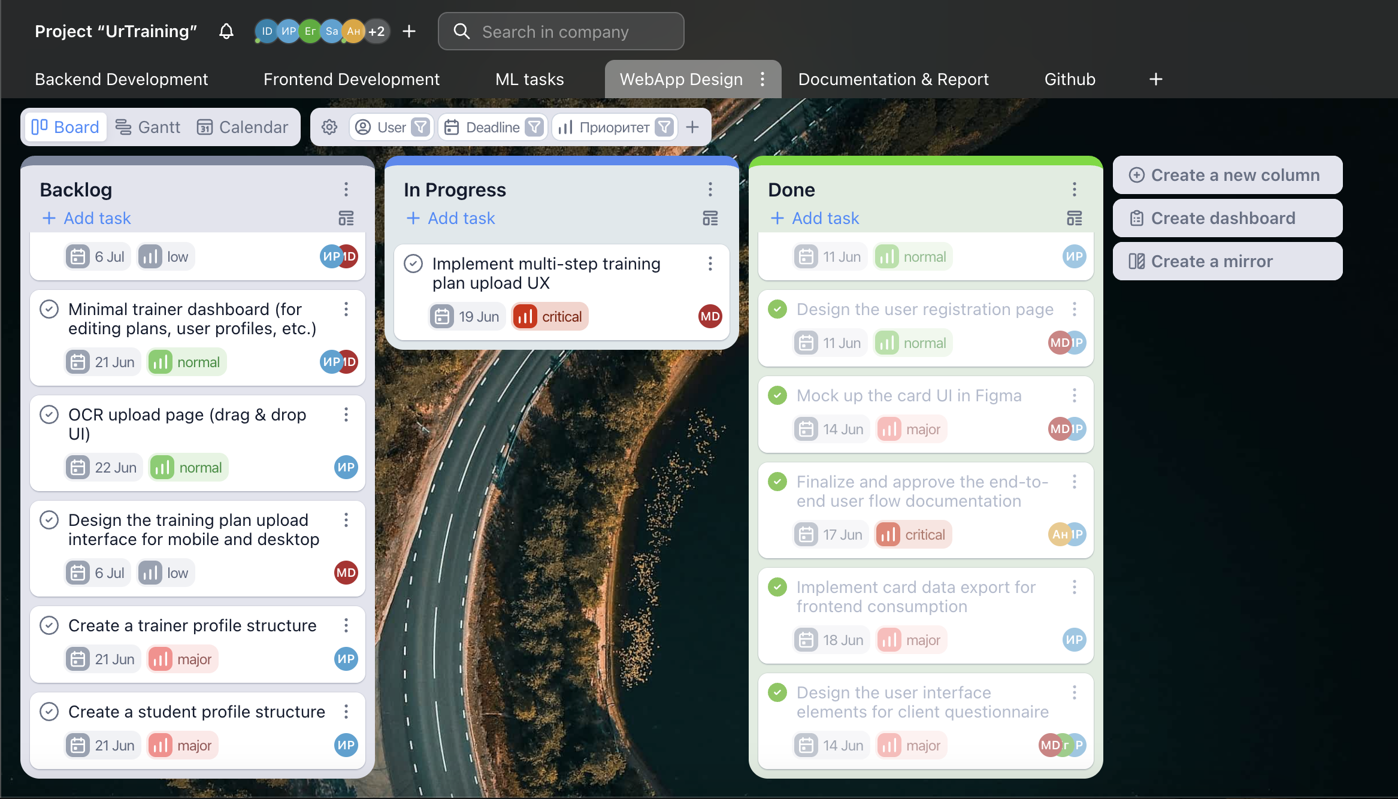The height and width of the screenshot is (799, 1398).
Task: Switch to the Gantt view
Action: tap(148, 127)
